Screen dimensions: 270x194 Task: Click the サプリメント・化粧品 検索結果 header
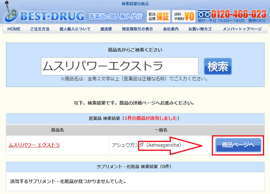pos(135,167)
